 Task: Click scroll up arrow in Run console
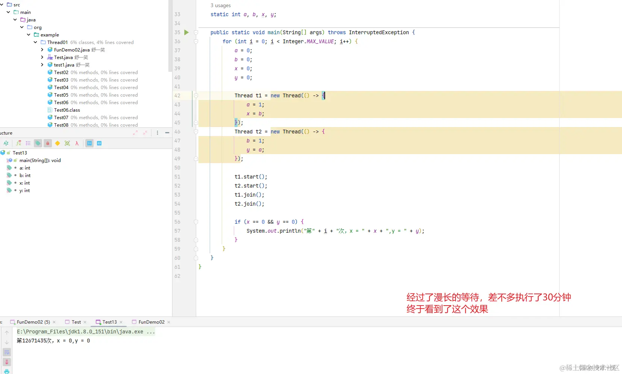[x=7, y=333]
